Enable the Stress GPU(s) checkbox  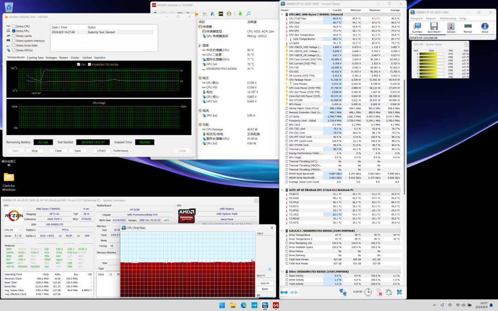click(13, 50)
